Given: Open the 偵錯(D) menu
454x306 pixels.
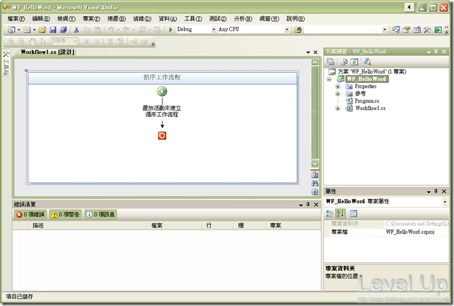Looking at the screenshot, I should click(142, 19).
